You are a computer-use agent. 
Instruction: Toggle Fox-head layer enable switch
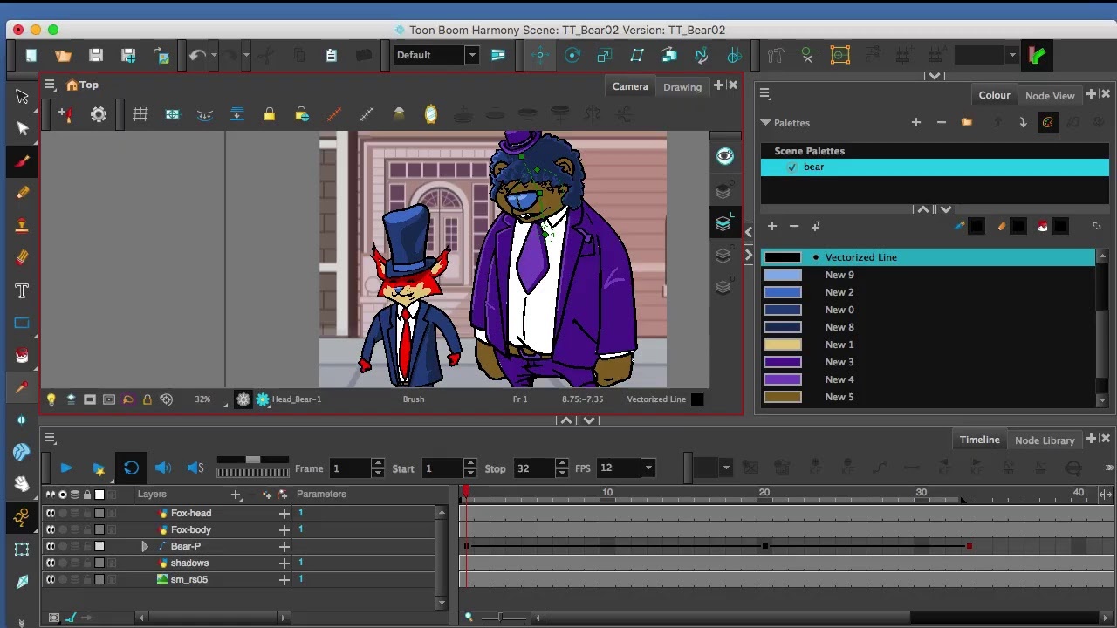click(x=51, y=514)
